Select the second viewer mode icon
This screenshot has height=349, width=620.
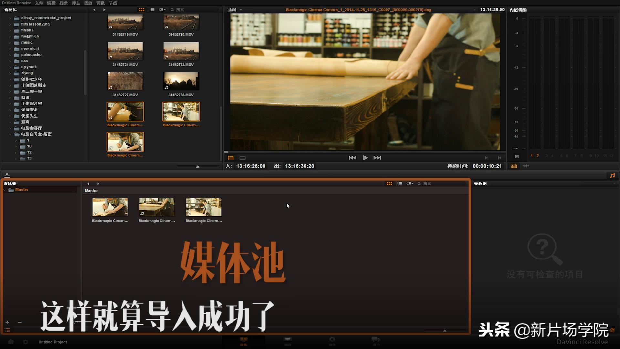click(x=243, y=158)
